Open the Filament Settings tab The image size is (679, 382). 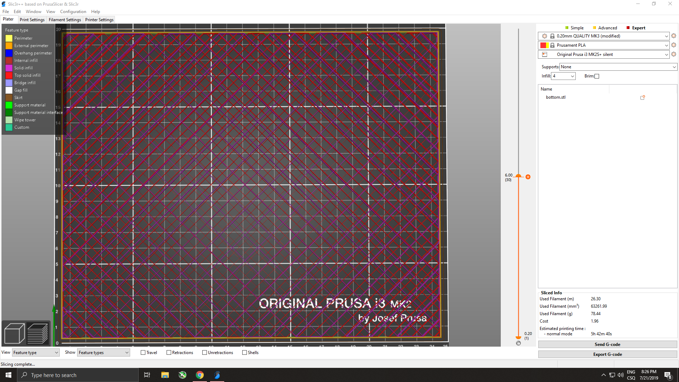tap(65, 20)
